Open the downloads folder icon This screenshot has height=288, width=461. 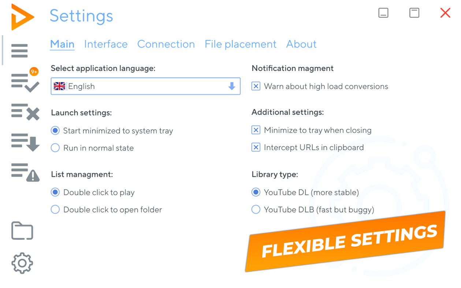[x=22, y=231]
